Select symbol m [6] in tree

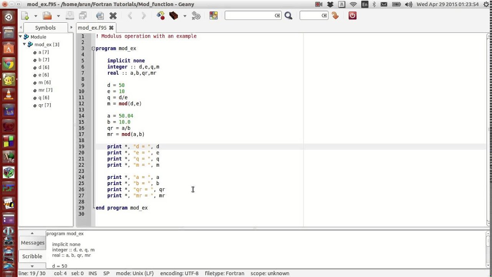[x=44, y=82]
